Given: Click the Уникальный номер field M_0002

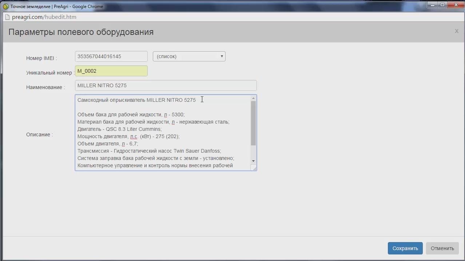Looking at the screenshot, I should point(111,71).
